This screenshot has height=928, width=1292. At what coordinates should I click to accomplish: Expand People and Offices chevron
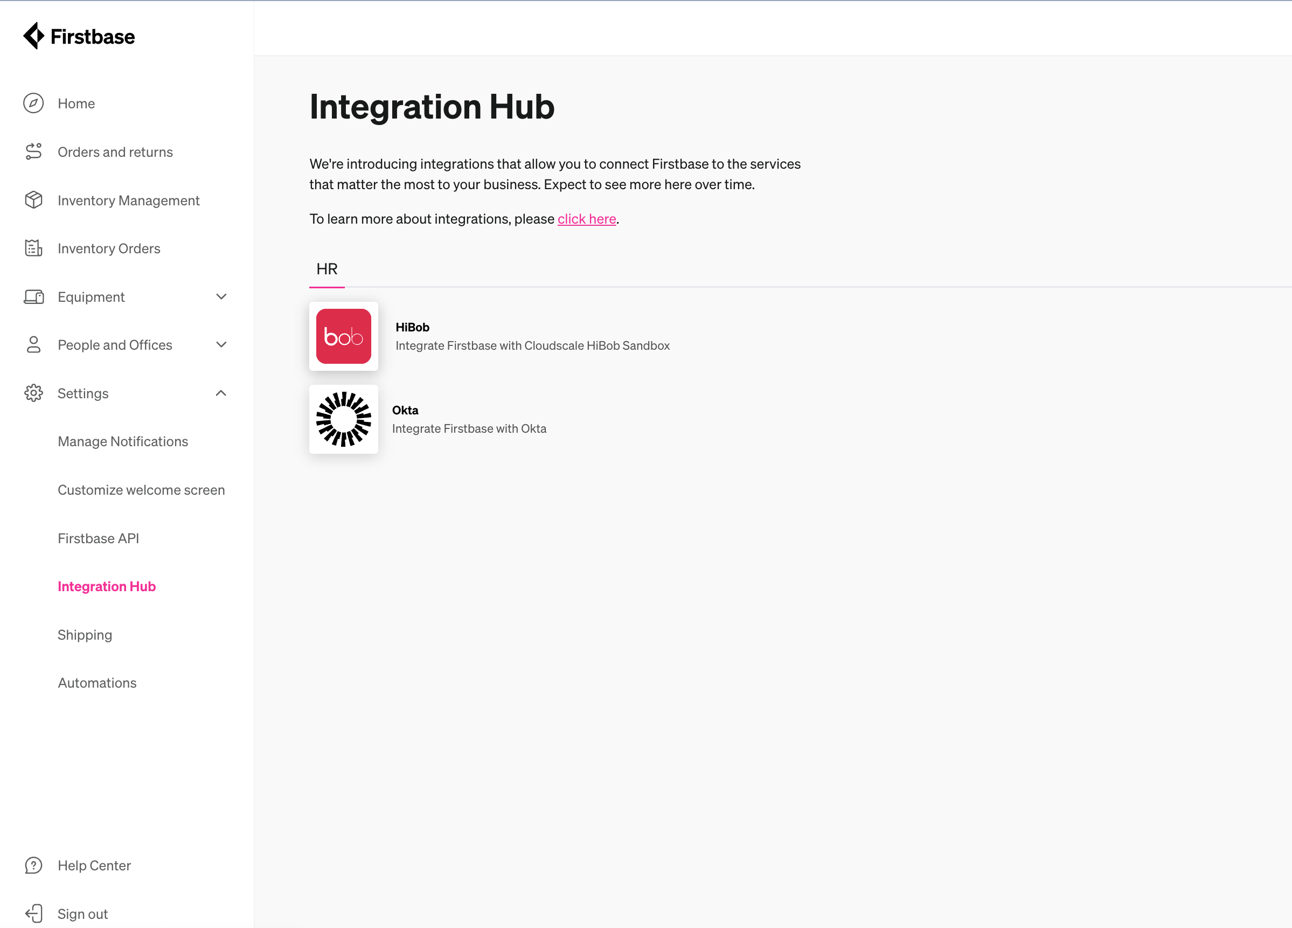221,345
